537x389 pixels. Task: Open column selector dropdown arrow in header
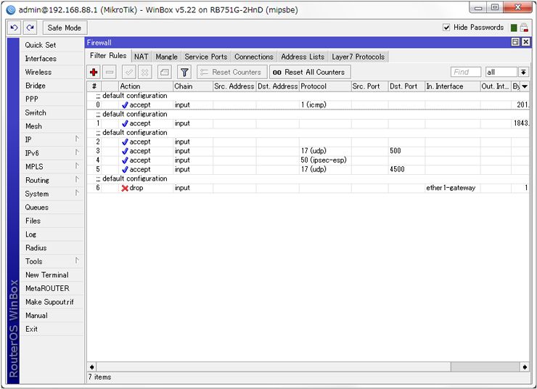pyautogui.click(x=525, y=86)
